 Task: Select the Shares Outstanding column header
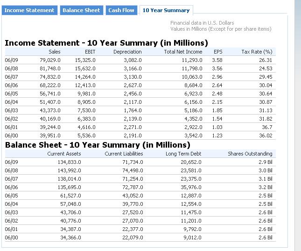coord(250,154)
